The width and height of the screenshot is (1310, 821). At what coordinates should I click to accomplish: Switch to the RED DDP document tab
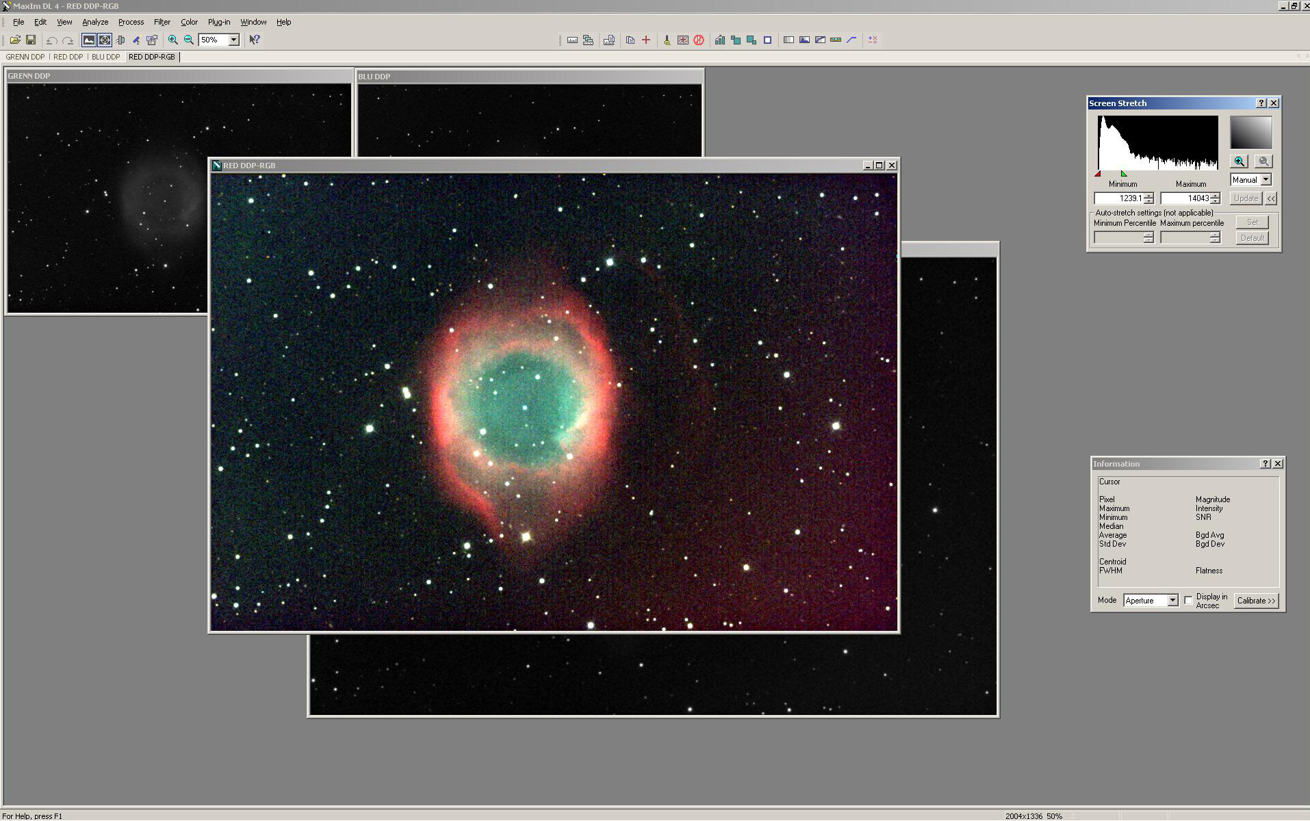[68, 57]
